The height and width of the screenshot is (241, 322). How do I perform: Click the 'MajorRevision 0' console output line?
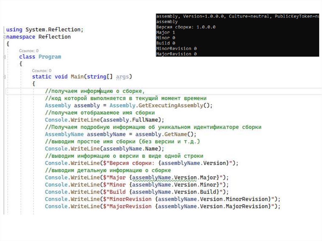pos(176,54)
